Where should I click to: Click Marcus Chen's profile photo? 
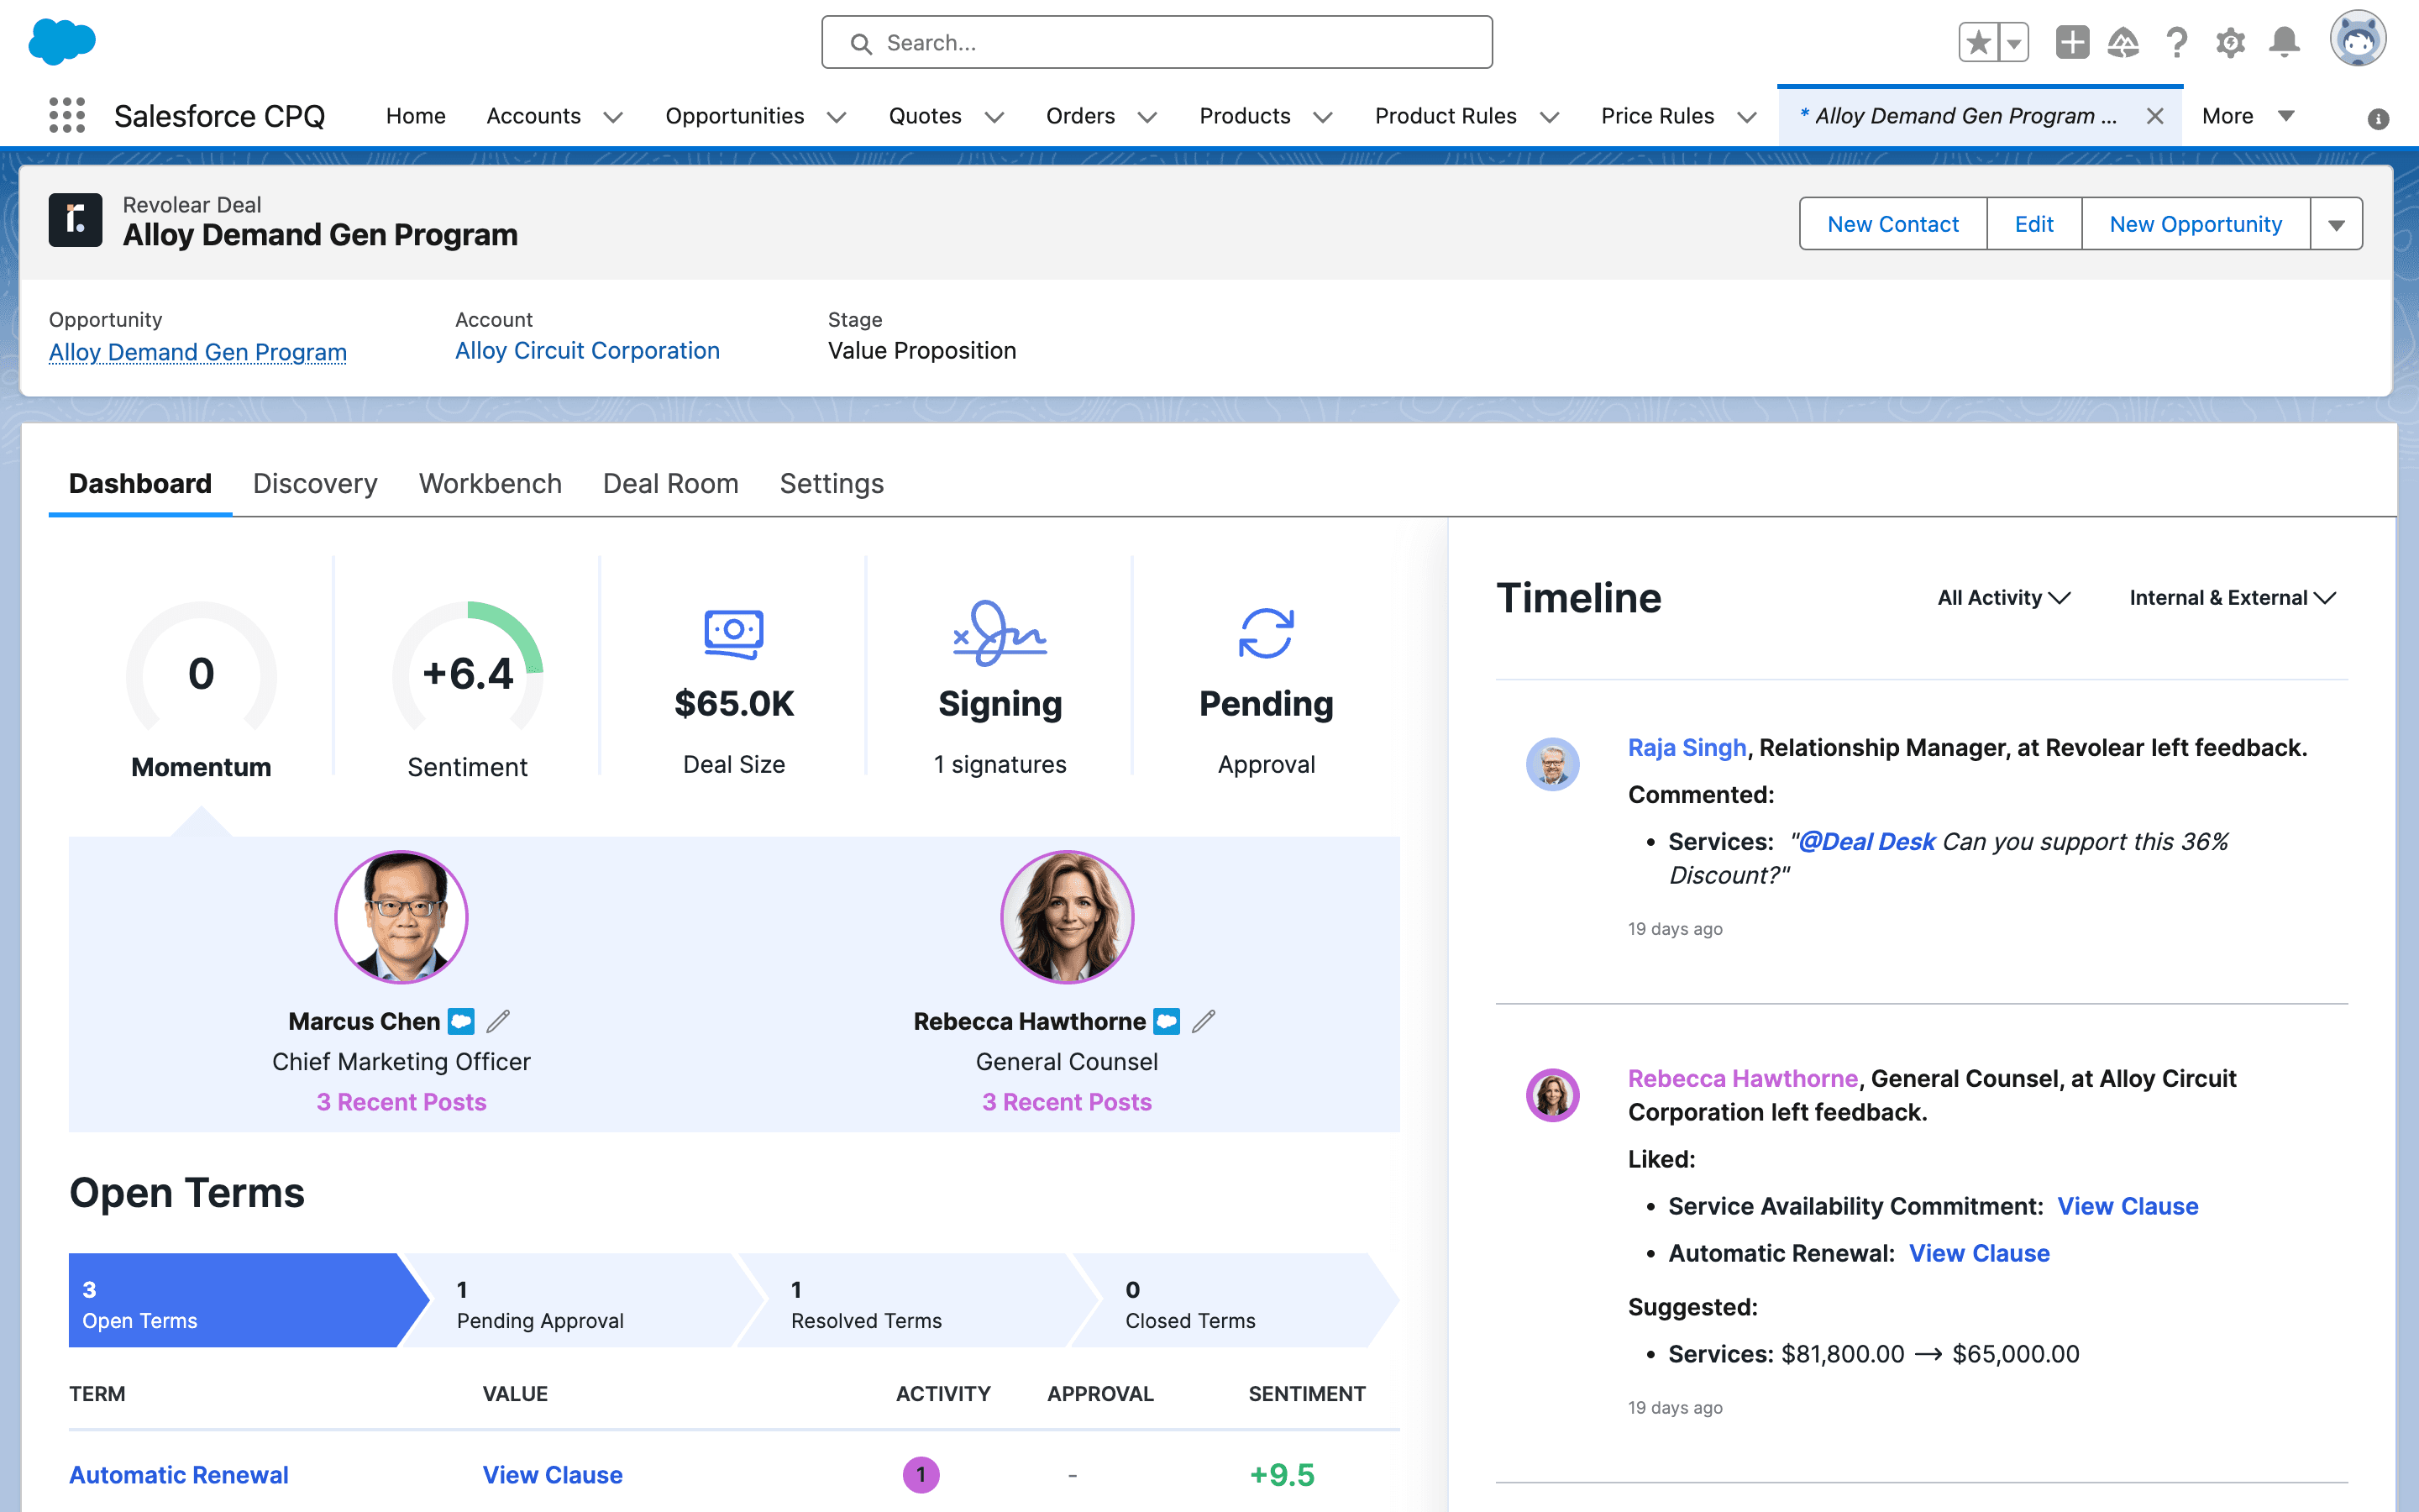point(401,916)
